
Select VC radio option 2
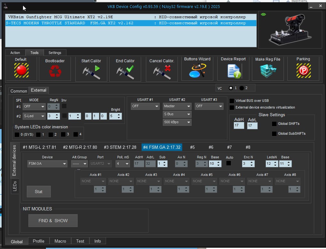click(x=241, y=88)
